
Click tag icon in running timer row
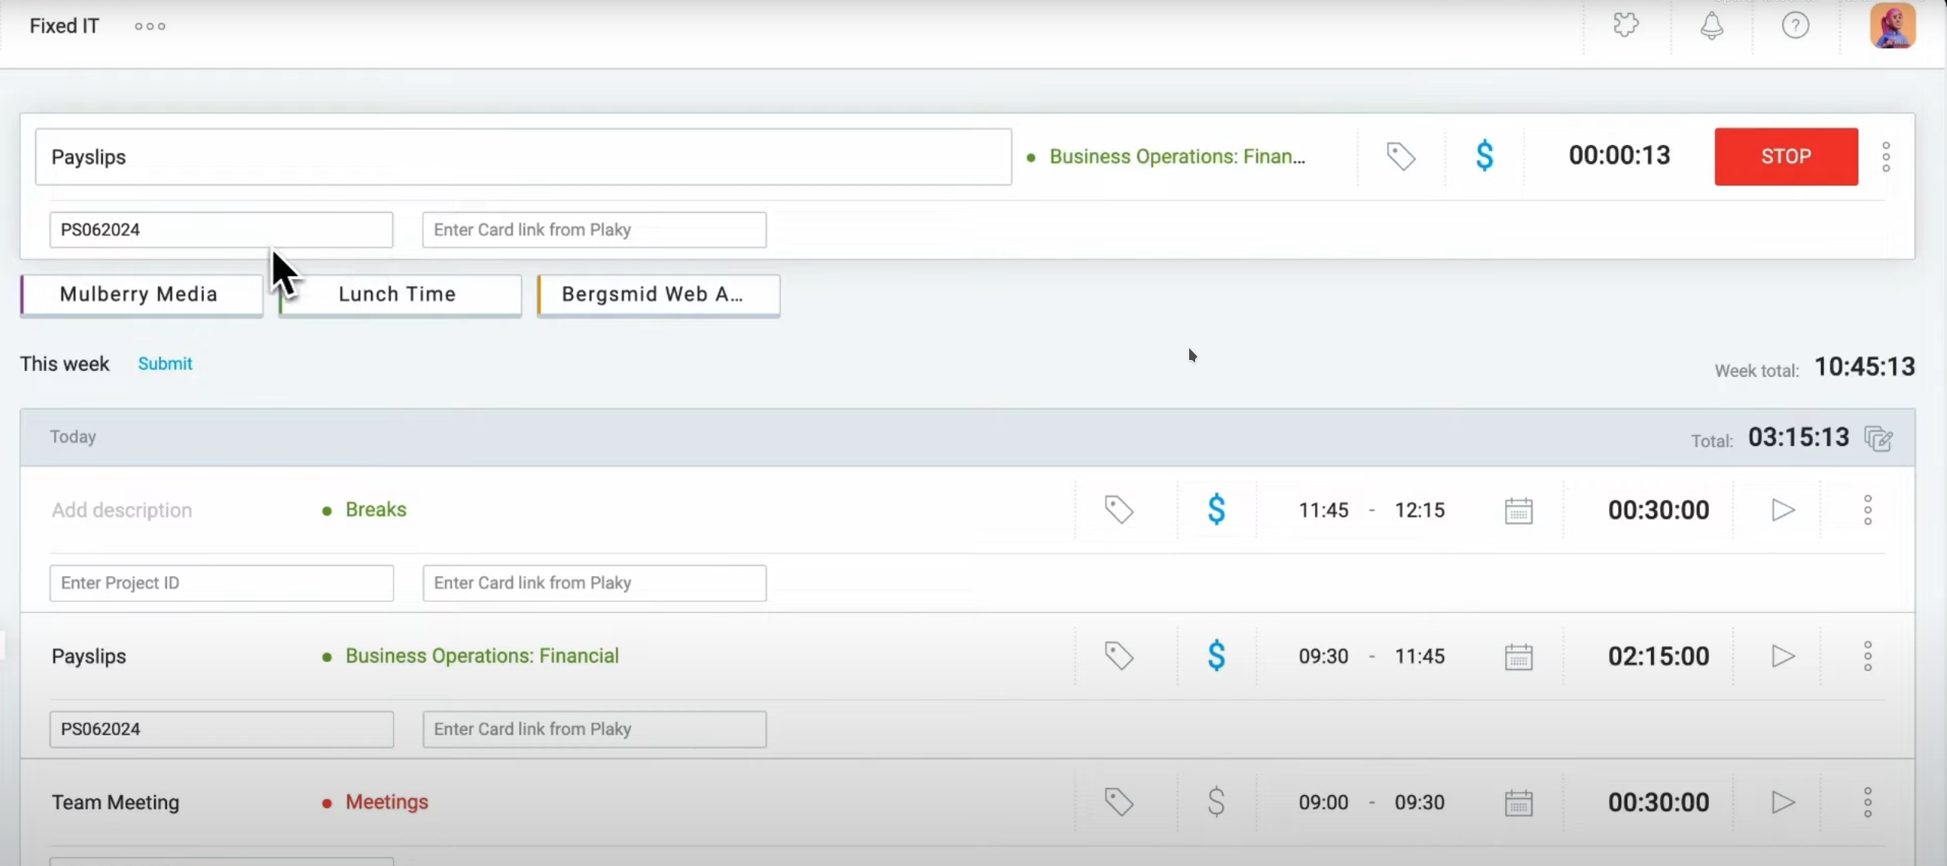(1401, 156)
